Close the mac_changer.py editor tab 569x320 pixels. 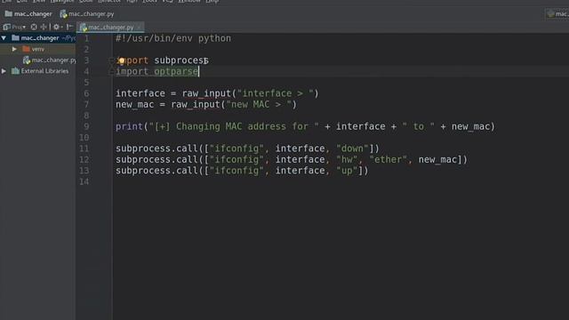click(x=139, y=28)
